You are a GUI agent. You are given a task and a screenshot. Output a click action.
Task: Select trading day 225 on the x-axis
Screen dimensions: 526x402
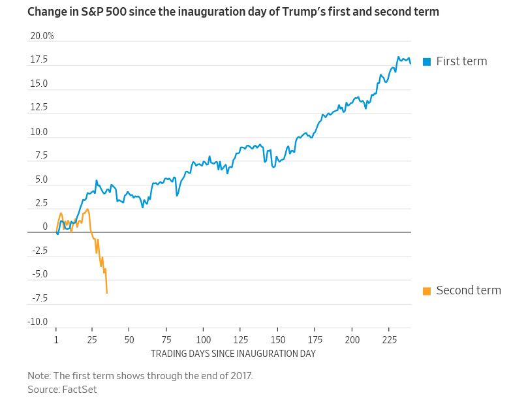coord(389,340)
